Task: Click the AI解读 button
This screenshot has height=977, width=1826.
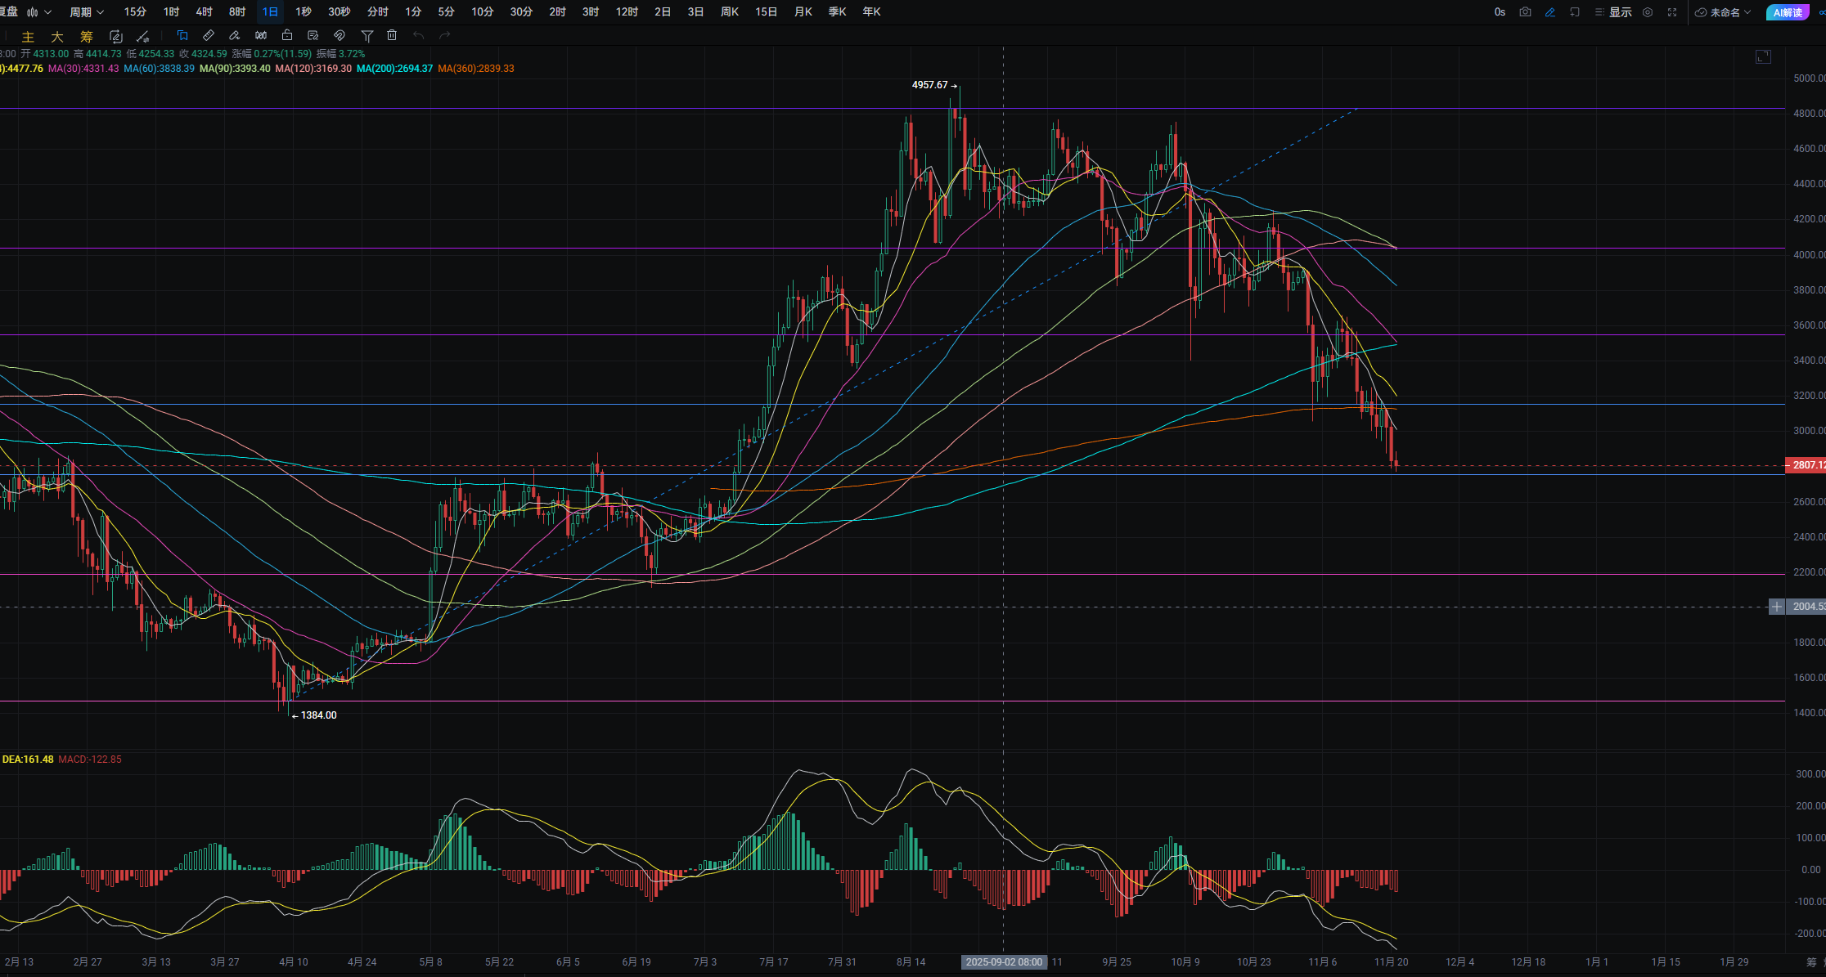Action: pyautogui.click(x=1788, y=12)
